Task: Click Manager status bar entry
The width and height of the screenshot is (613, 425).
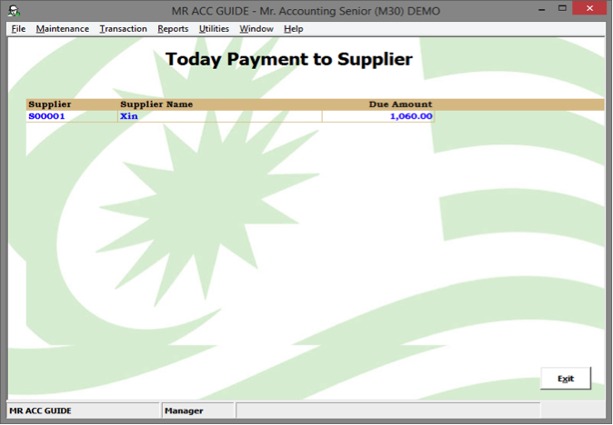Action: pos(197,410)
